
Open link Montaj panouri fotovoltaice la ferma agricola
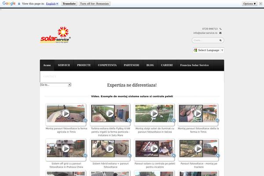pyautogui.click(x=66, y=130)
